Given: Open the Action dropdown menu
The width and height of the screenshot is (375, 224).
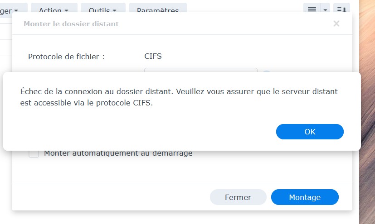Looking at the screenshot, I should 54,10.
